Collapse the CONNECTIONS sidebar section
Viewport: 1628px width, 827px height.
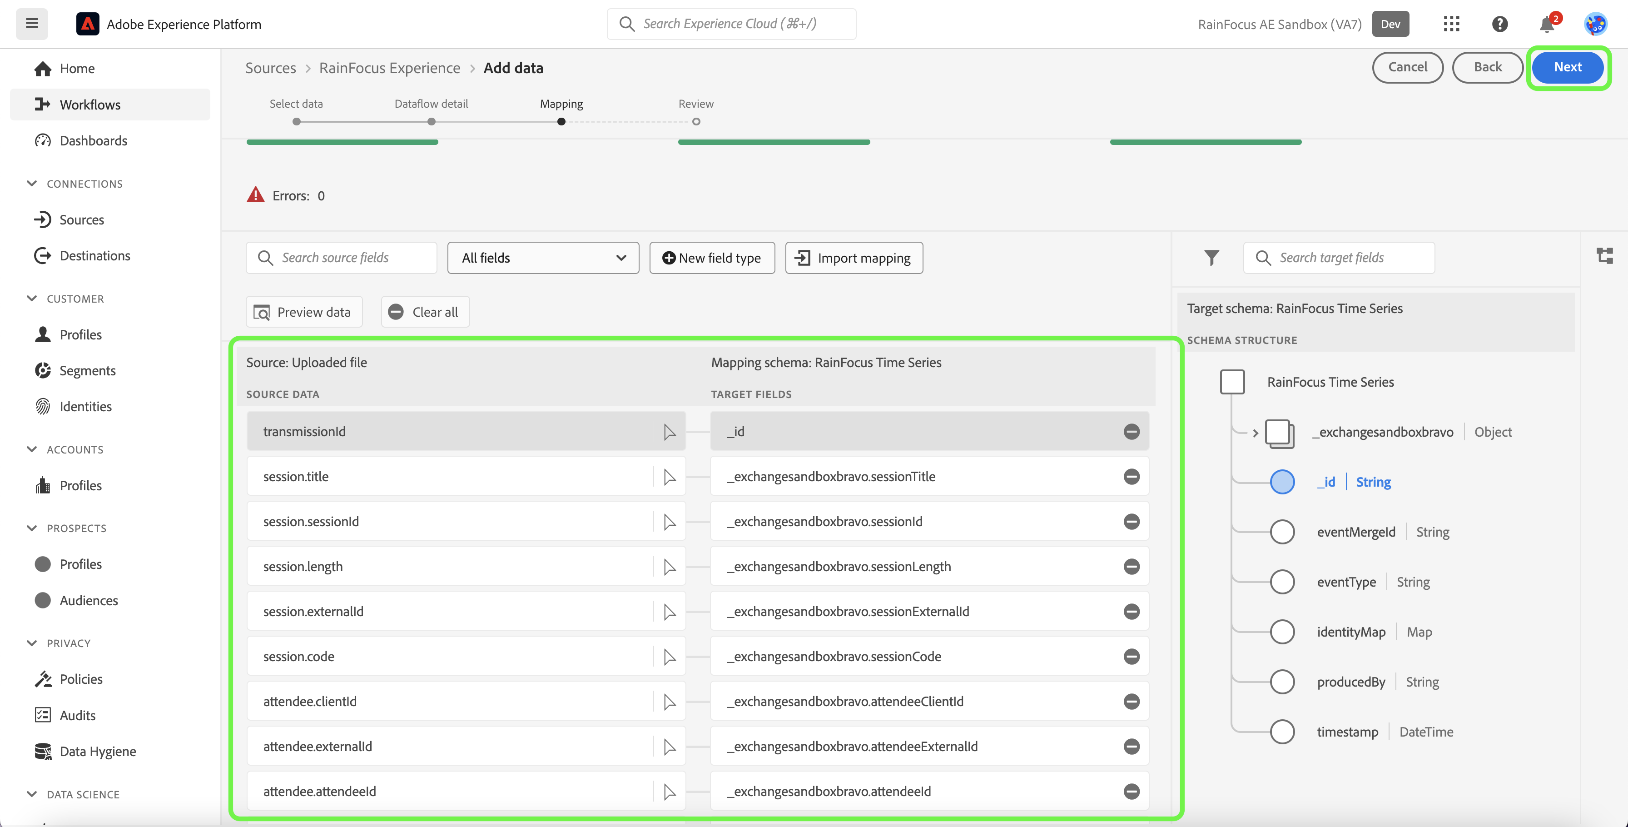point(32,184)
